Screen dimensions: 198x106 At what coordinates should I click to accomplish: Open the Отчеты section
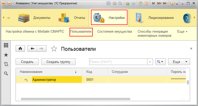[x=72, y=18]
